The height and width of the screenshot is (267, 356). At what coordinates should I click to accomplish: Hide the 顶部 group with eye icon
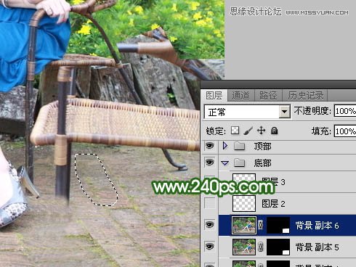[x=210, y=146]
